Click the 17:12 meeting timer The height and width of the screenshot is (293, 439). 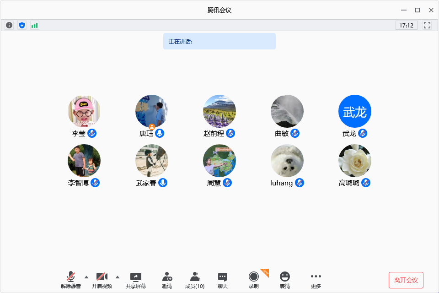click(x=406, y=25)
